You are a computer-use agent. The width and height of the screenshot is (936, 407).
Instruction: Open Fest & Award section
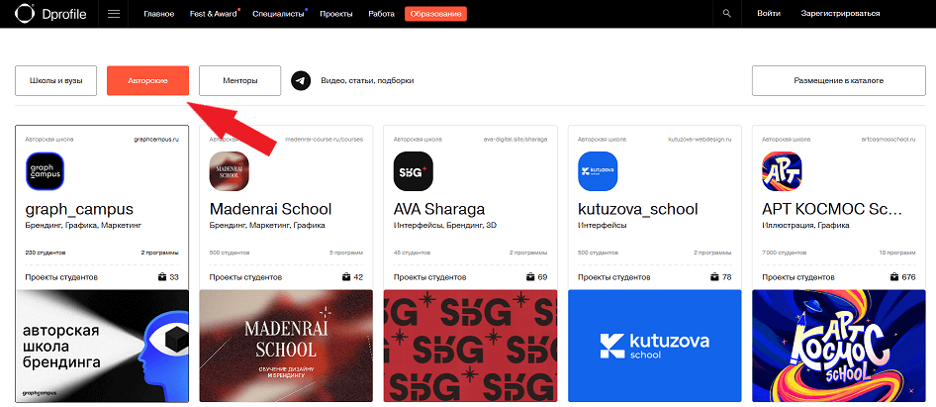[x=213, y=14]
